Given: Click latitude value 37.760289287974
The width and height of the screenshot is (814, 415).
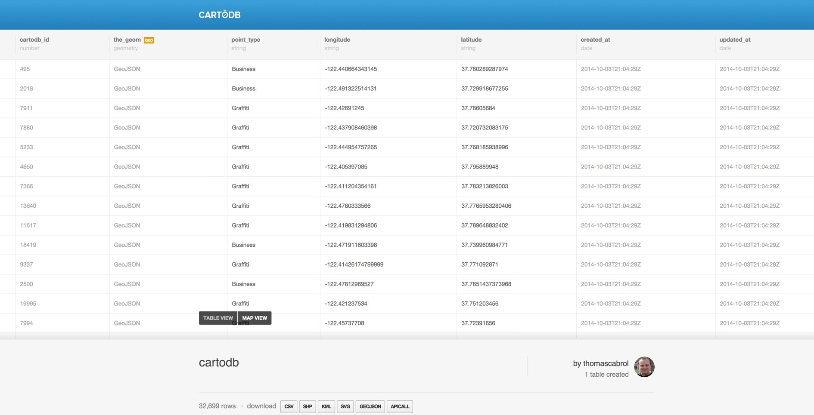Looking at the screenshot, I should (485, 69).
